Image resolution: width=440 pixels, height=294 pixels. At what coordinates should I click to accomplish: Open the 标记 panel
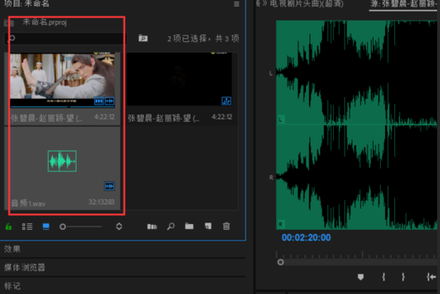coord(13,286)
